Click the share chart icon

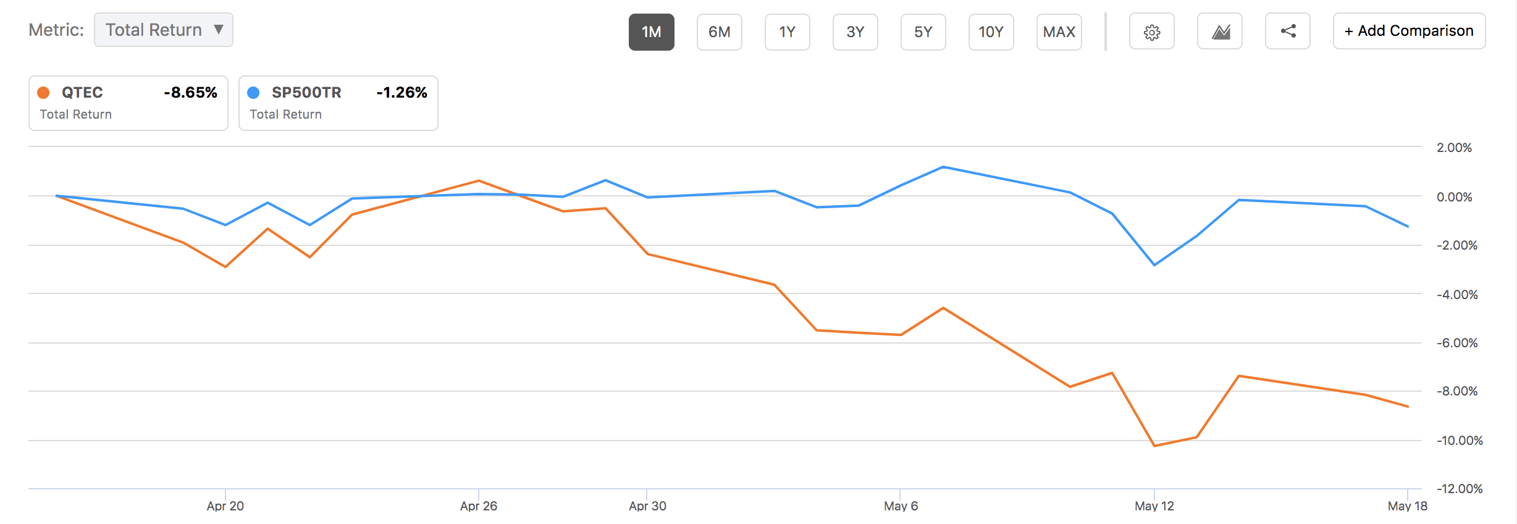point(1288,32)
